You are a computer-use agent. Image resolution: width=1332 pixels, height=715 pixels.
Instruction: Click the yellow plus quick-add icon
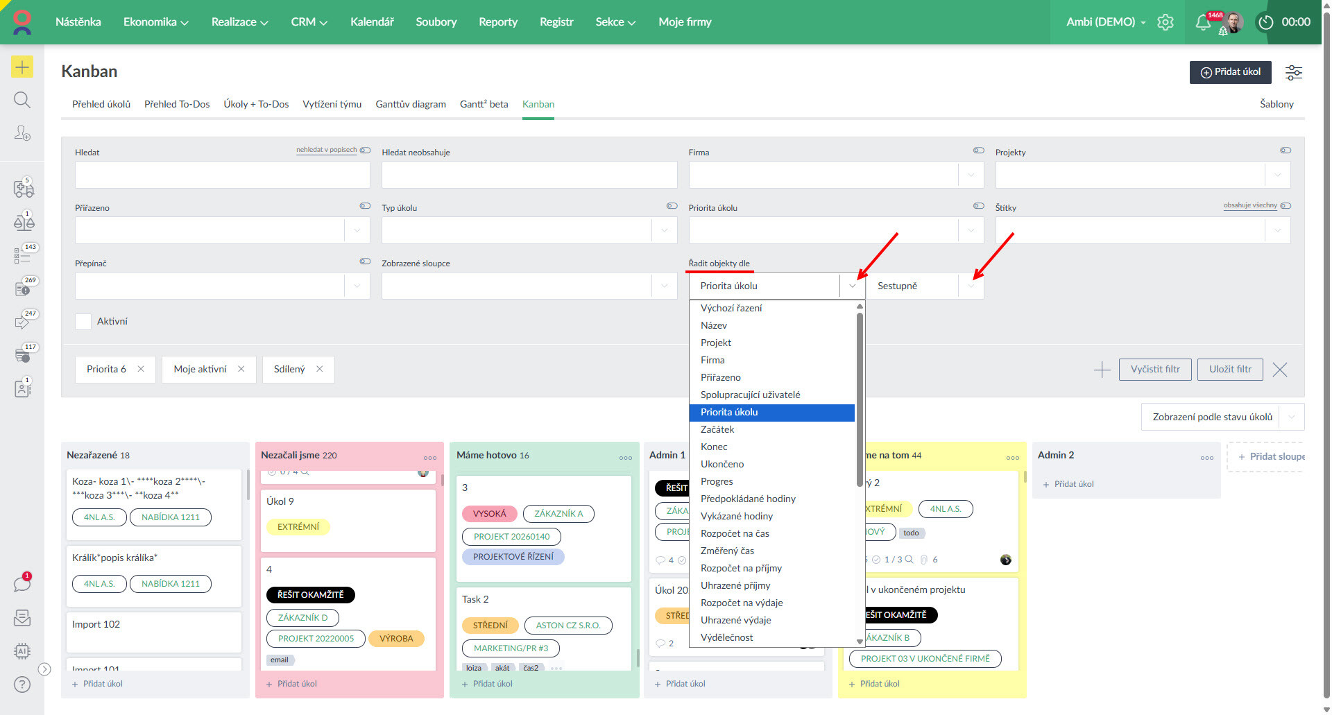click(x=22, y=67)
